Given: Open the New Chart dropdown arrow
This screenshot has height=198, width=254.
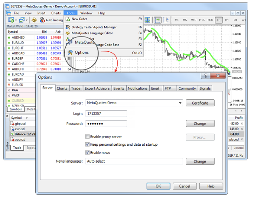Looking at the screenshot, I should pos(16,20).
